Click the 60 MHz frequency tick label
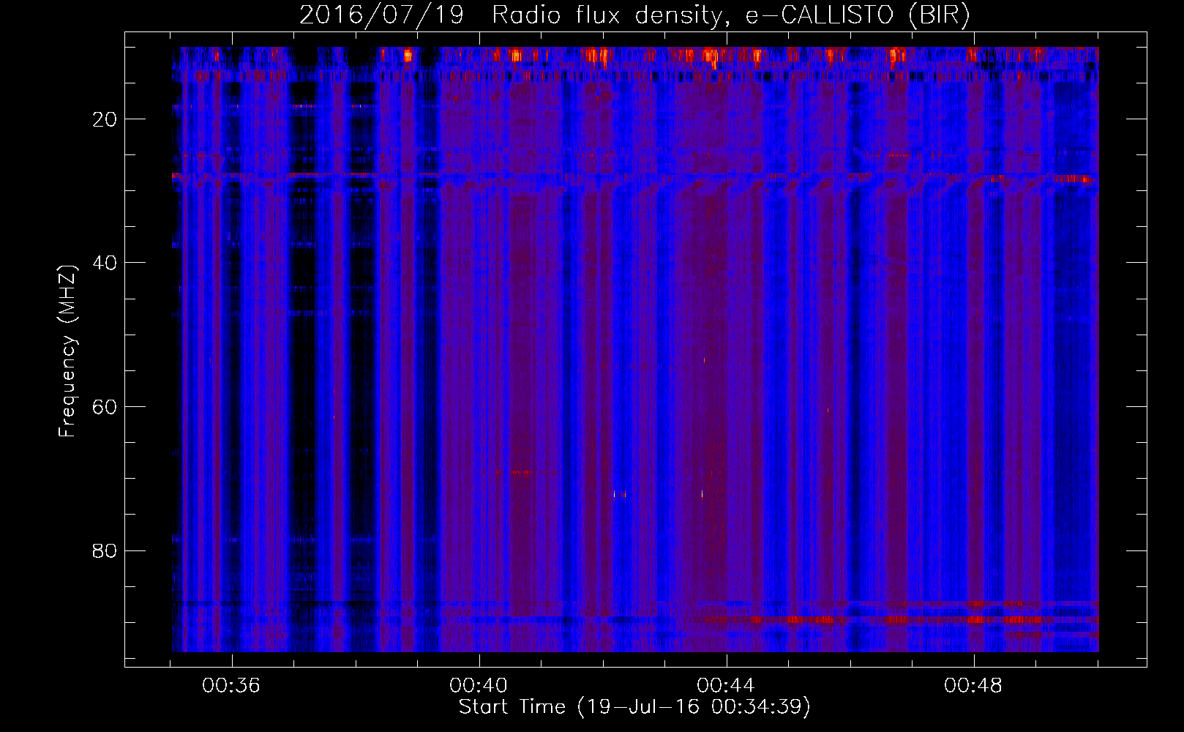 coord(105,407)
